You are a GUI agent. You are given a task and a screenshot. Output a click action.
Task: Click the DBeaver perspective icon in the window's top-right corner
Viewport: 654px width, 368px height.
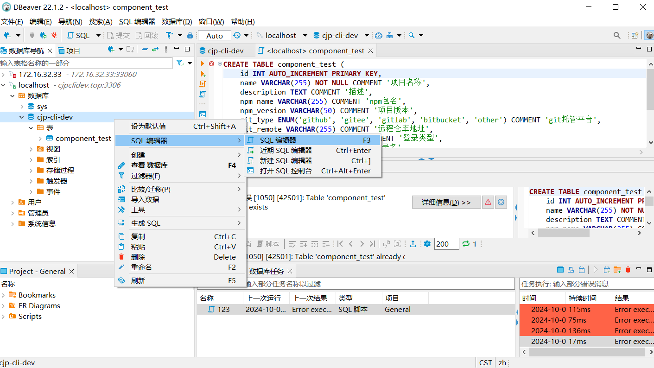pyautogui.click(x=649, y=35)
